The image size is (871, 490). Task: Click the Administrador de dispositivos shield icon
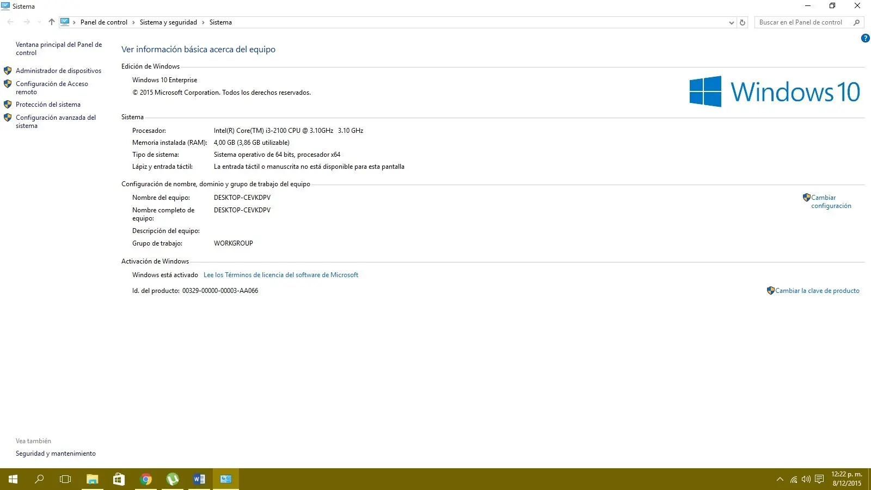[8, 71]
